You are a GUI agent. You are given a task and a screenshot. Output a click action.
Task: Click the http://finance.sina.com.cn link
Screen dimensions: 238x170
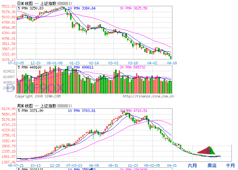coord(148,96)
